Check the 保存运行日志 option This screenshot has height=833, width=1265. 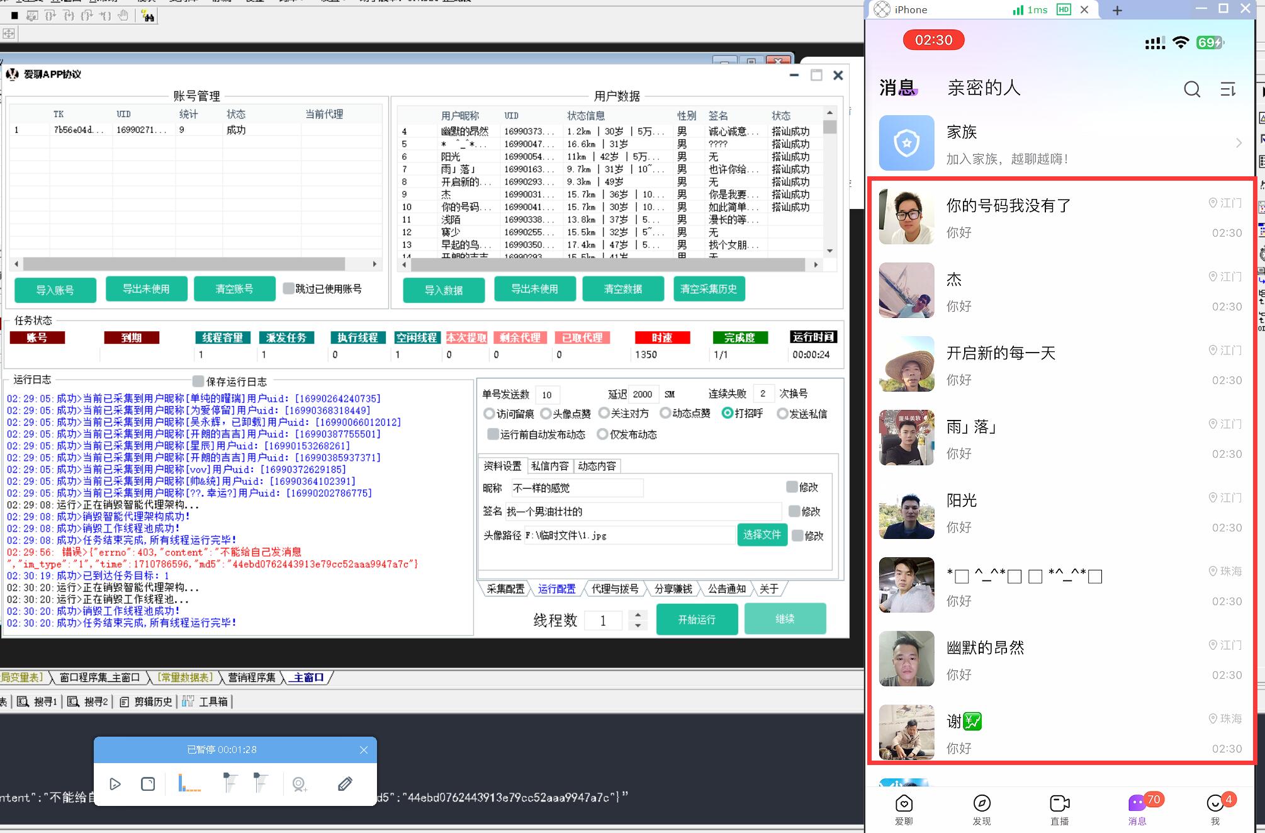click(x=198, y=381)
